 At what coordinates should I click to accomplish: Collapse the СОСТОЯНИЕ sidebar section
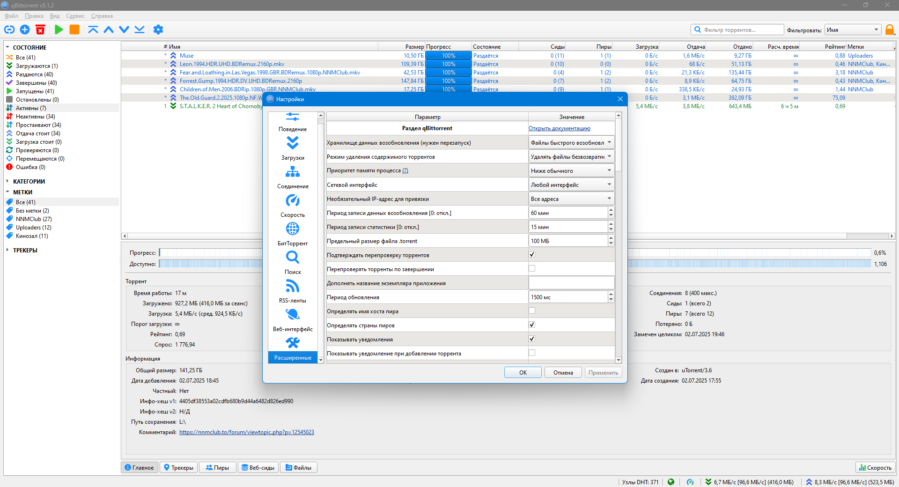pos(7,47)
